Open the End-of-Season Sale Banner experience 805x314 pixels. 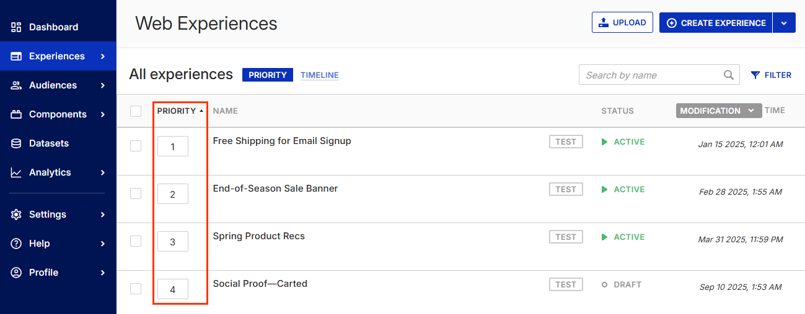[x=275, y=189]
